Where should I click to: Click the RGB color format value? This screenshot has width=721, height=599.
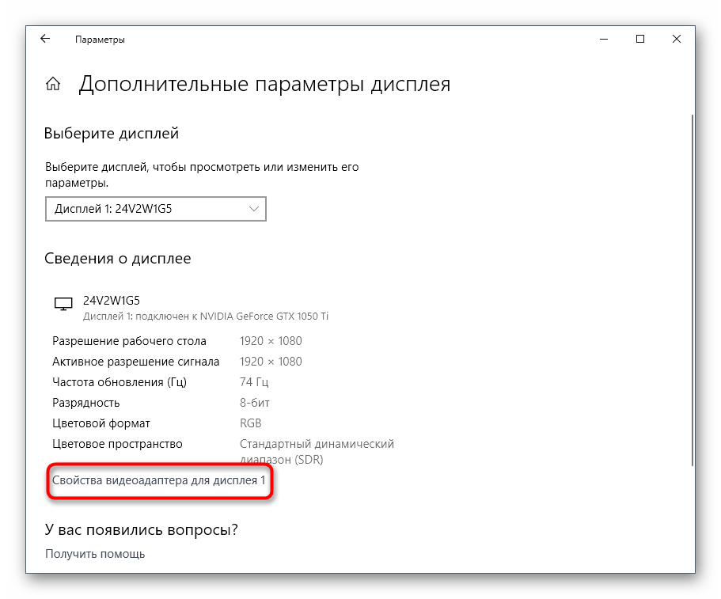[251, 423]
